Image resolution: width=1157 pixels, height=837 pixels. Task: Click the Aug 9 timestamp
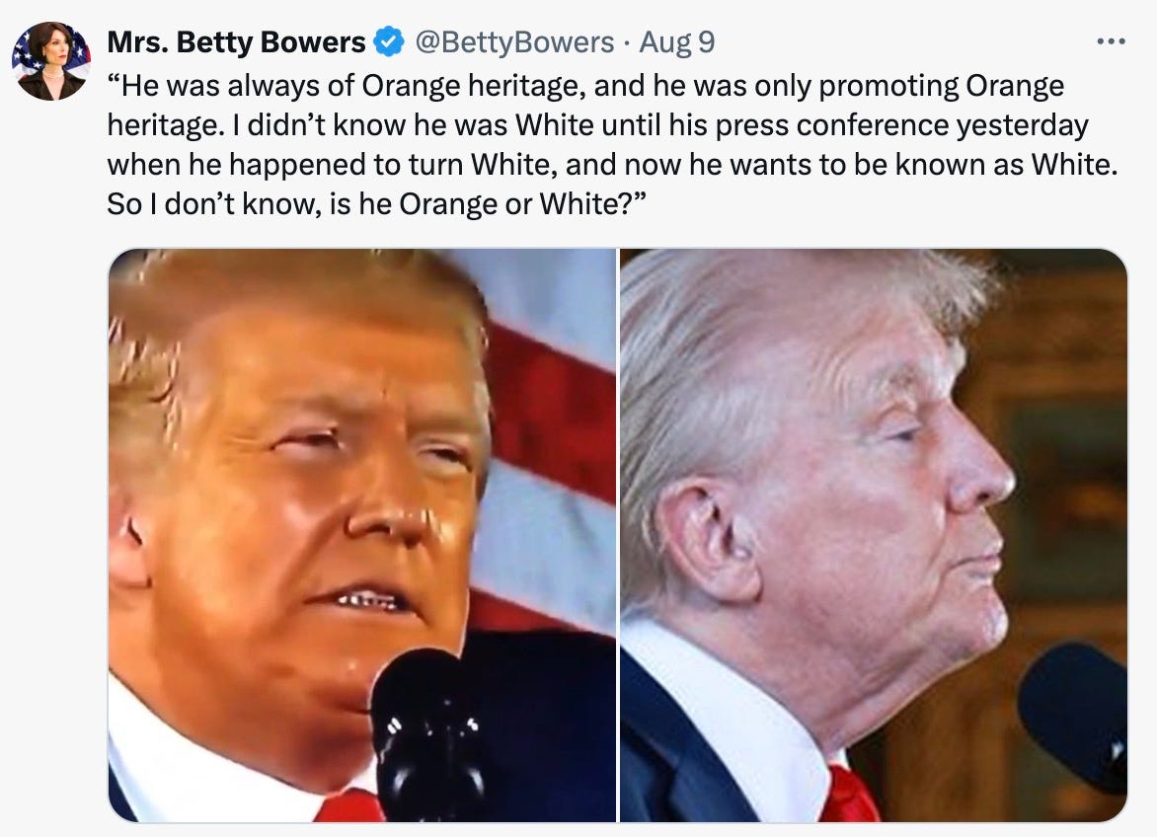(676, 42)
